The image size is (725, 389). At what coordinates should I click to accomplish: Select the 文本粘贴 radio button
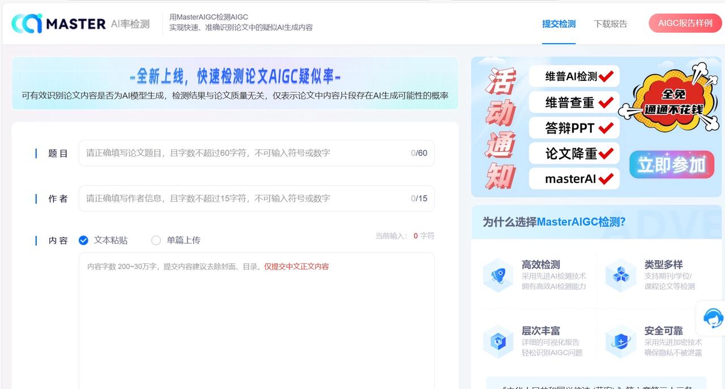[x=83, y=240]
